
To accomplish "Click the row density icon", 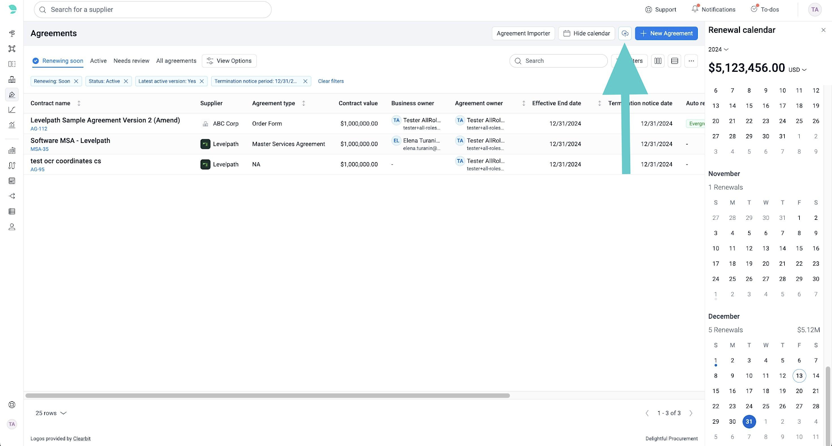I will coord(674,61).
